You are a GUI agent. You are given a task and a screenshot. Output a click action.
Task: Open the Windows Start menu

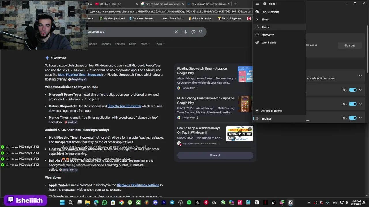[62, 202]
